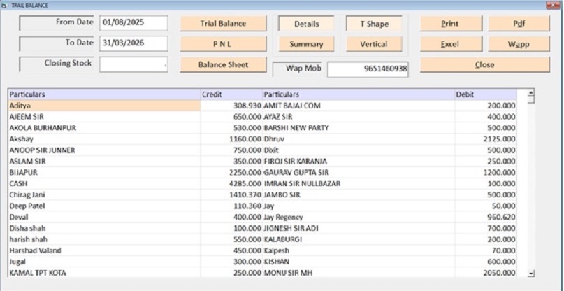Select the Akshay row

104,139
